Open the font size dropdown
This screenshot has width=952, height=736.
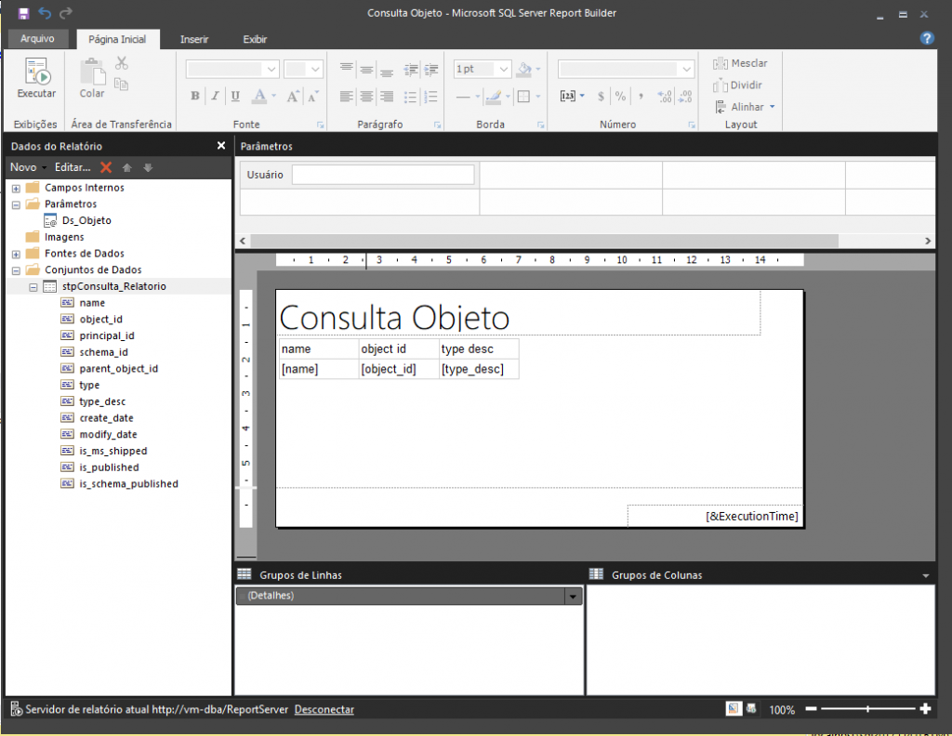[314, 69]
